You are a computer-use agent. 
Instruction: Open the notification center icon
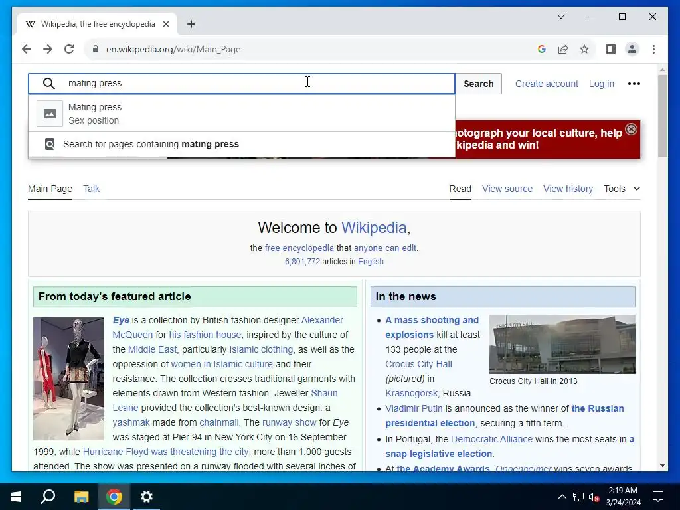click(x=658, y=497)
